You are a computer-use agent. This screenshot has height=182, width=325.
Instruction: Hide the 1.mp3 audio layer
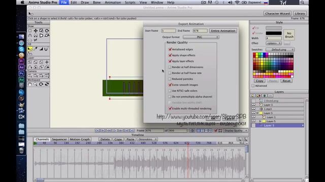tap(253, 109)
